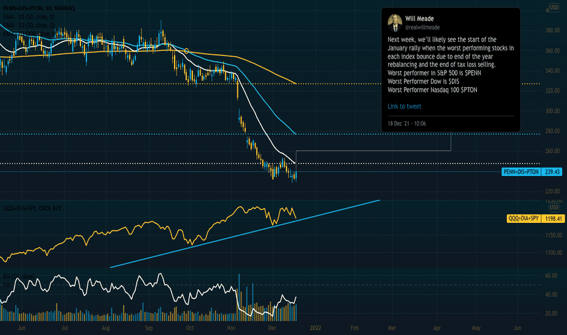Screen dimensions: 567x335
Task: Click the 220.00 price axis label
Action: [552, 191]
